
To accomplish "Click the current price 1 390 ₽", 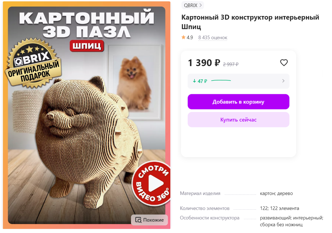I will tap(204, 63).
